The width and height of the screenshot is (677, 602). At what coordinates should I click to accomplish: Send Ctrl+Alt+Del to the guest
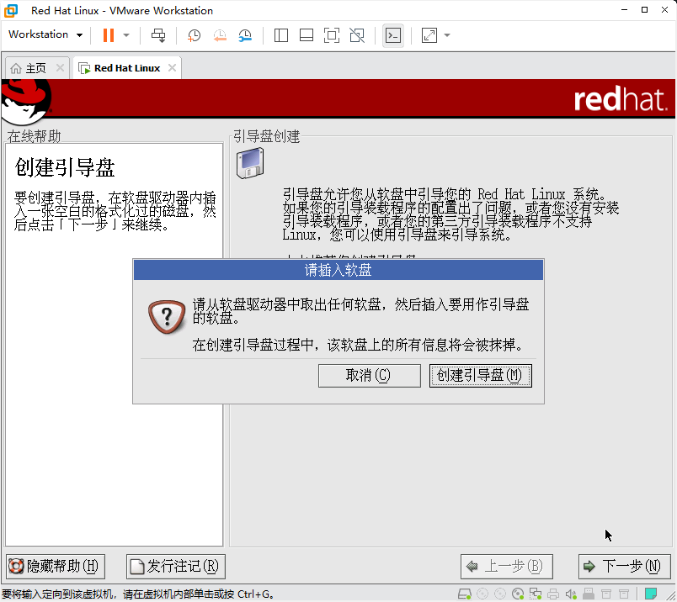click(x=157, y=34)
